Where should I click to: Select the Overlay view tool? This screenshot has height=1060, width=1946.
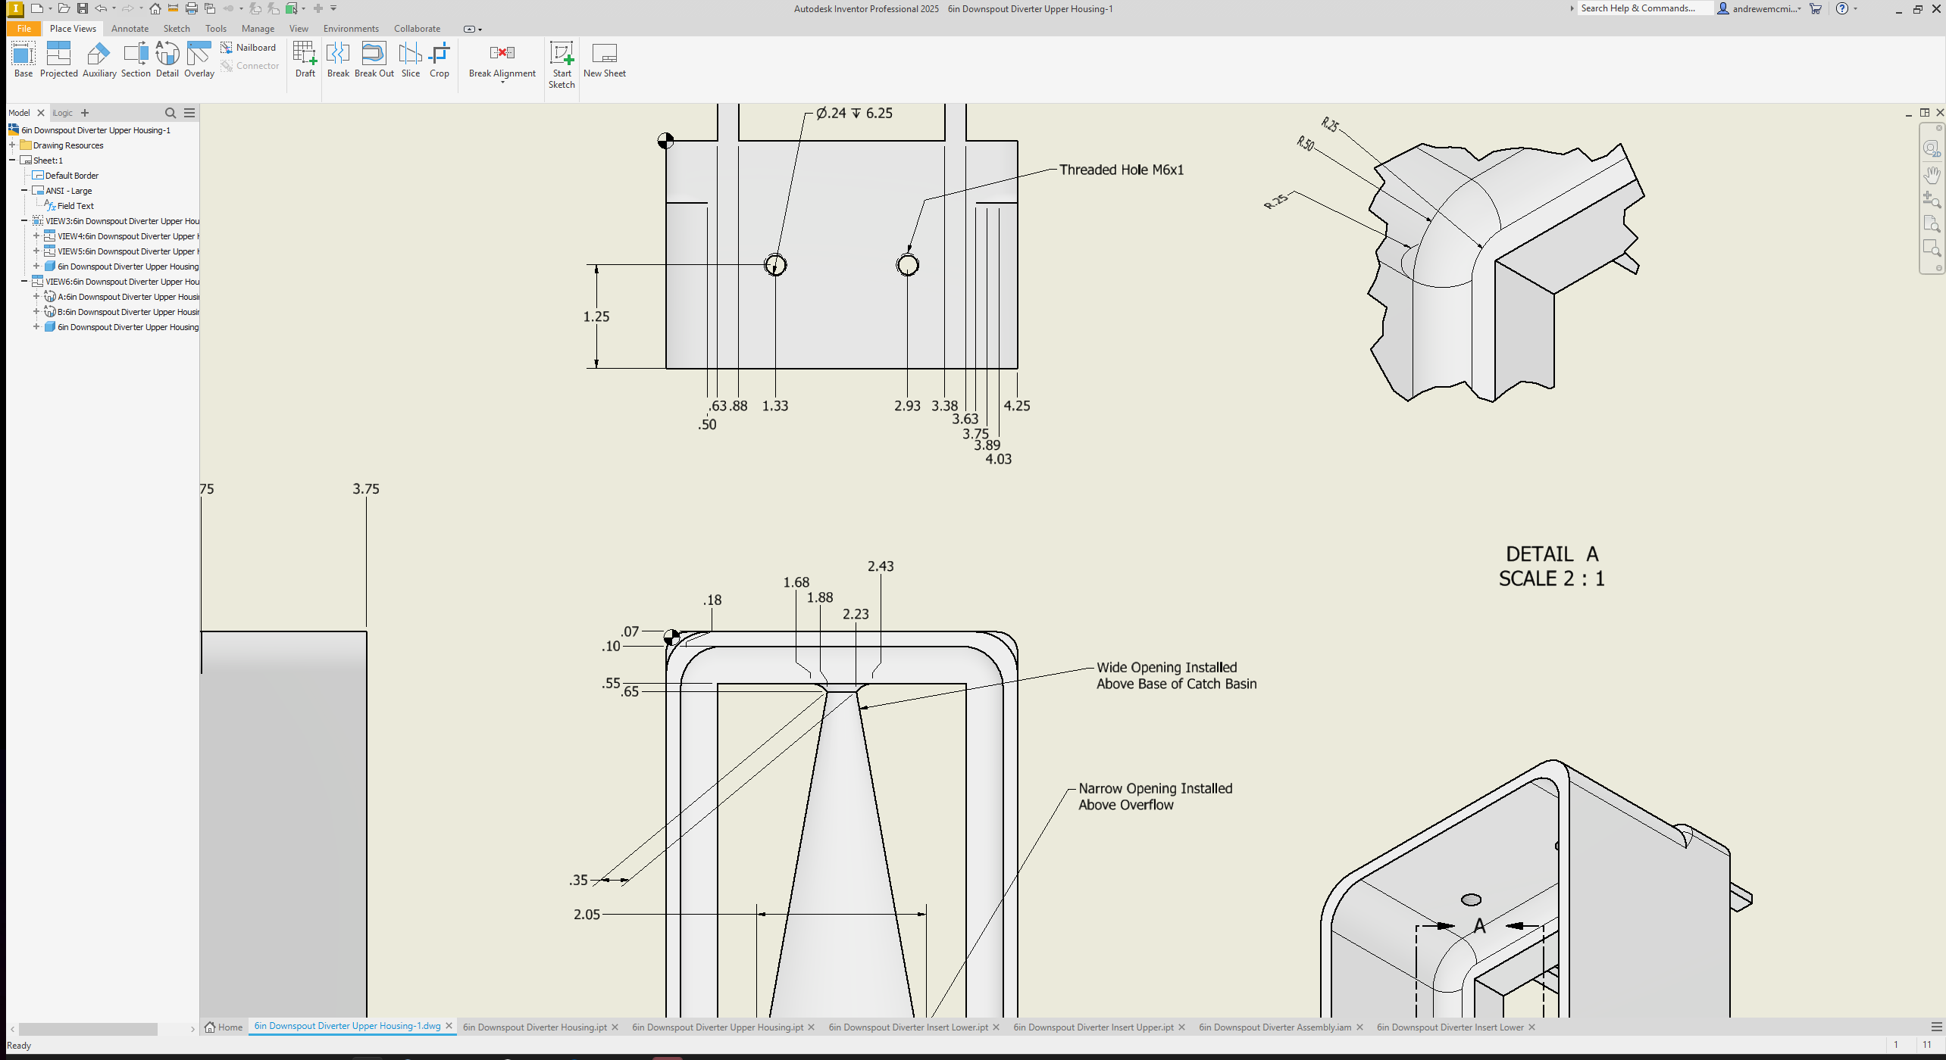[199, 60]
